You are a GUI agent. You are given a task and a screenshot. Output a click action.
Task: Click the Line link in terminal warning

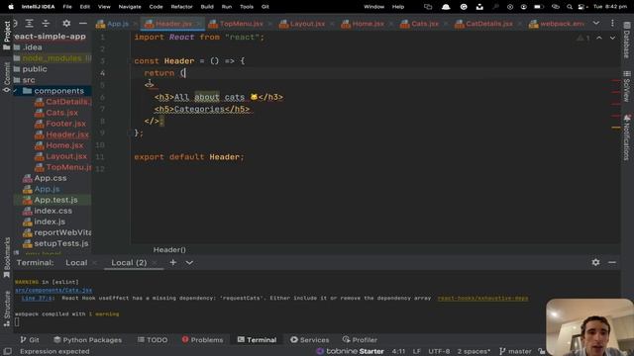[x=38, y=298]
